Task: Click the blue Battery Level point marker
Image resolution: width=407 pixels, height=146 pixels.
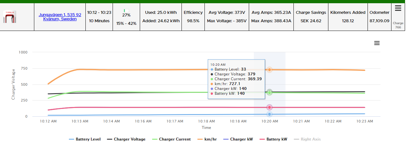Action: (x=269, y=114)
